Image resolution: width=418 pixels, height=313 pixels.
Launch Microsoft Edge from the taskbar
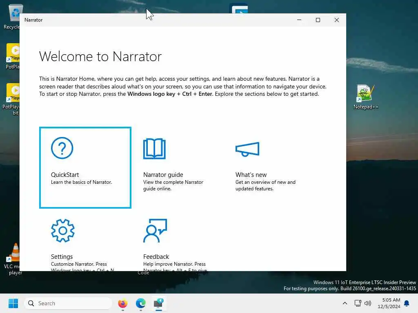point(141,303)
